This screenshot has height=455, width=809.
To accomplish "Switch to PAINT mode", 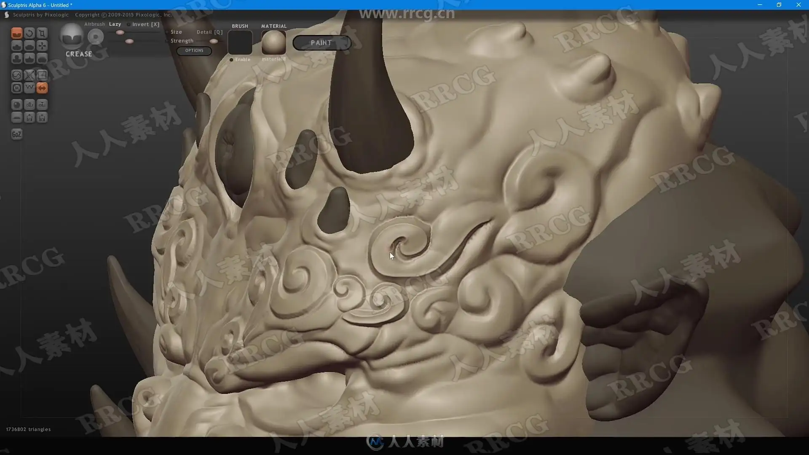I will click(321, 43).
